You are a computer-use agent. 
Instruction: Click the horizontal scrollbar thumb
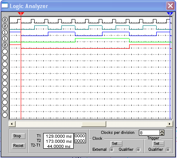(94, 124)
